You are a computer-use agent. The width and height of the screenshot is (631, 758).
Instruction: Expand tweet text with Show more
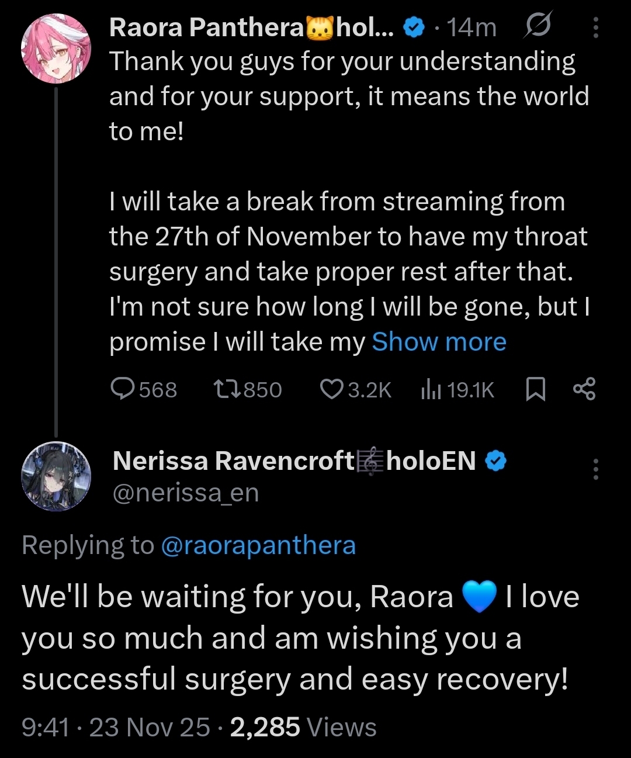[x=439, y=342]
